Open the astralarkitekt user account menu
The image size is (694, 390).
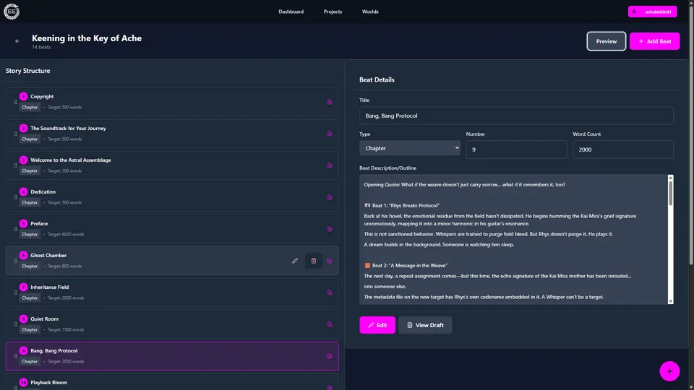(x=653, y=12)
